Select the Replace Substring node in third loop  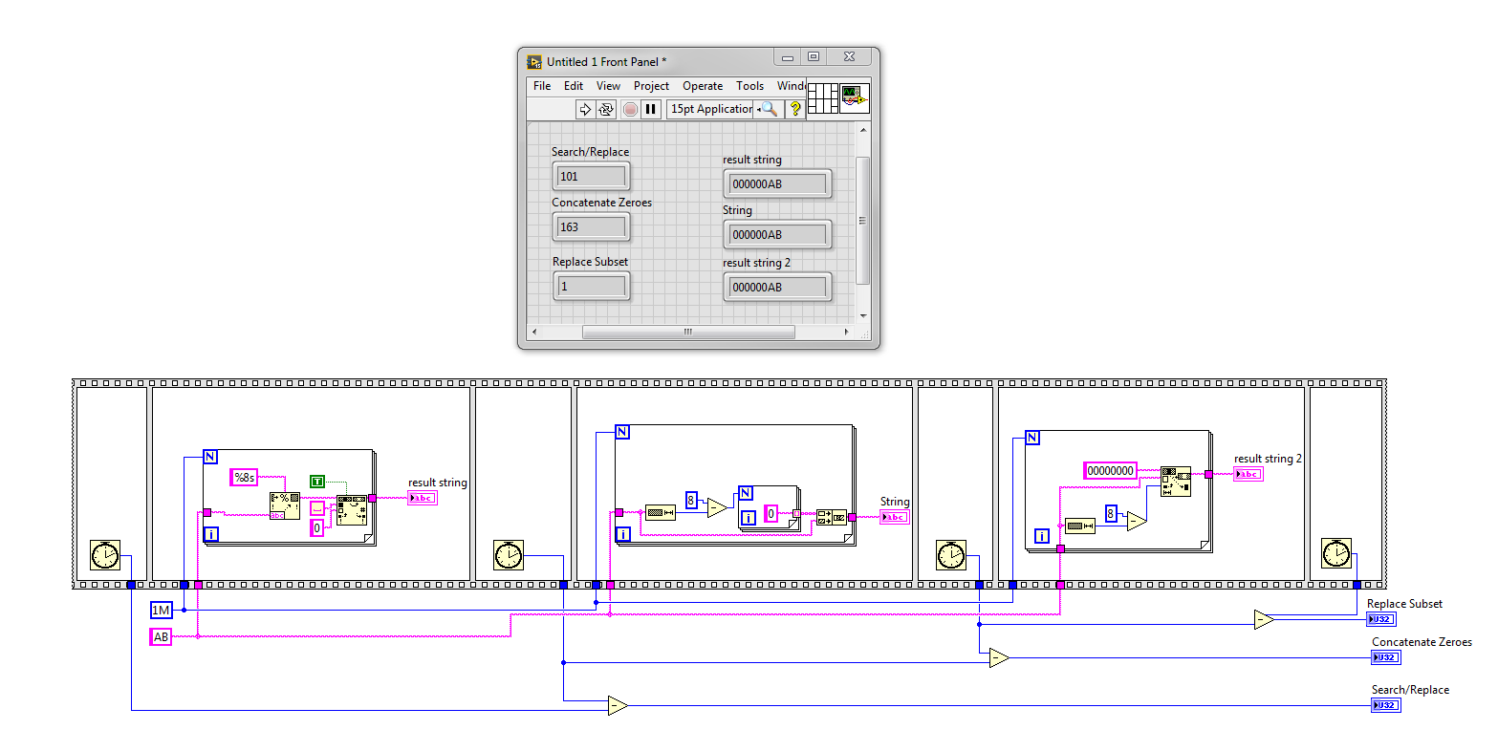(1176, 483)
